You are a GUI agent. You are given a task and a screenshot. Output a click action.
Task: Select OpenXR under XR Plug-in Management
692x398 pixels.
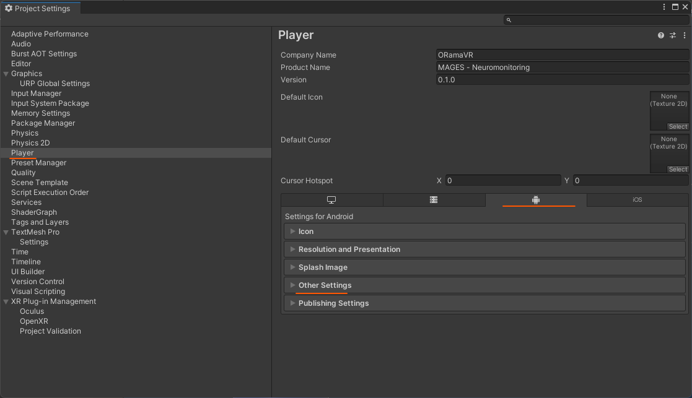[33, 322]
